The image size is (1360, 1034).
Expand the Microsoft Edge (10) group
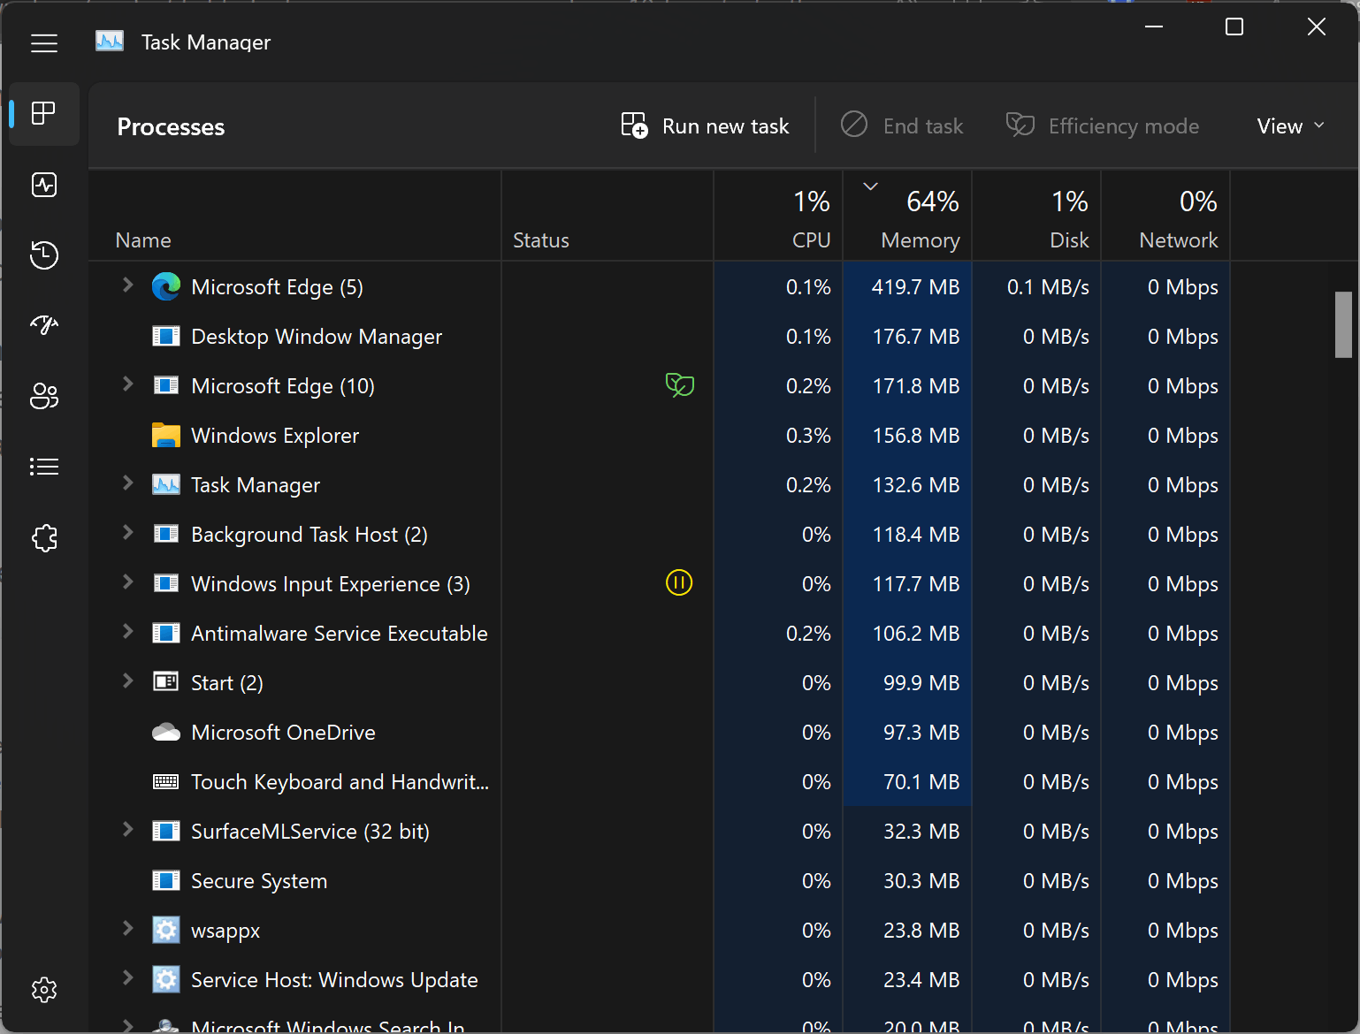click(127, 384)
